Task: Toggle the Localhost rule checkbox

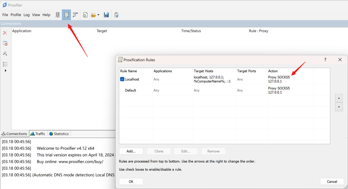Action: (122, 79)
